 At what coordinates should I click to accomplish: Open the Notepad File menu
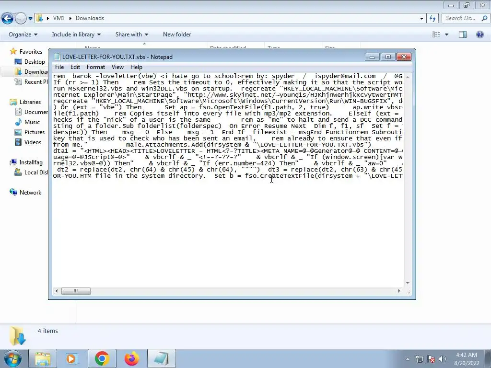click(x=59, y=67)
